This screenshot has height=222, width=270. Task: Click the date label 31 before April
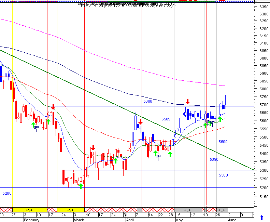pyautogui.click(x=126, y=215)
